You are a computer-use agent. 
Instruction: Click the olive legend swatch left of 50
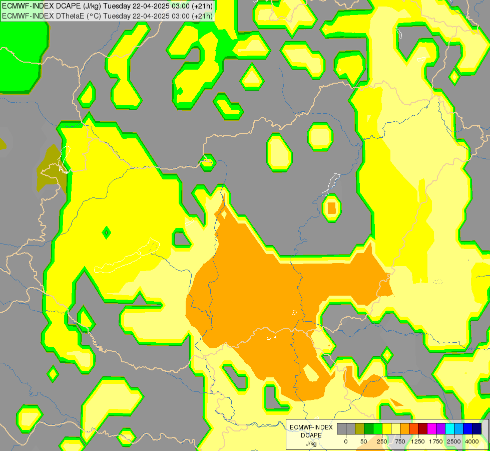pyautogui.click(x=360, y=429)
